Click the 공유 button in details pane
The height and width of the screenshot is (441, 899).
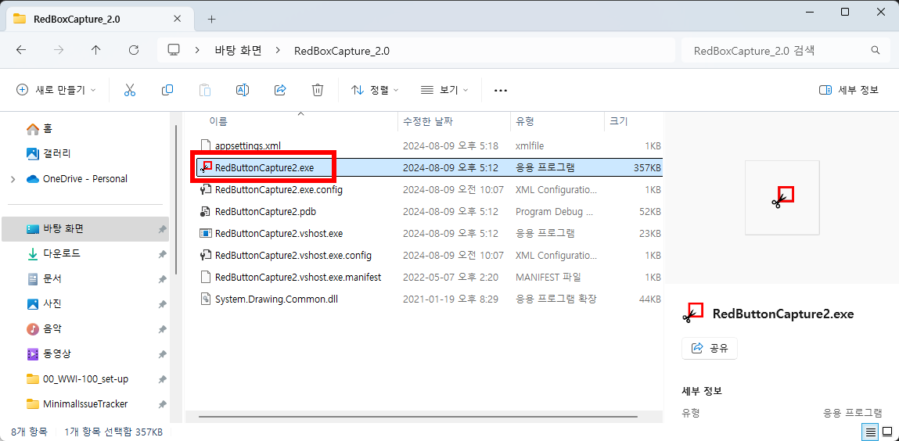pos(709,348)
